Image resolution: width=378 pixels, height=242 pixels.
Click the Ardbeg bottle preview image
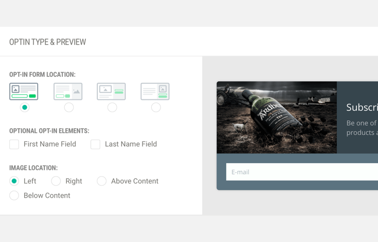pos(277,117)
